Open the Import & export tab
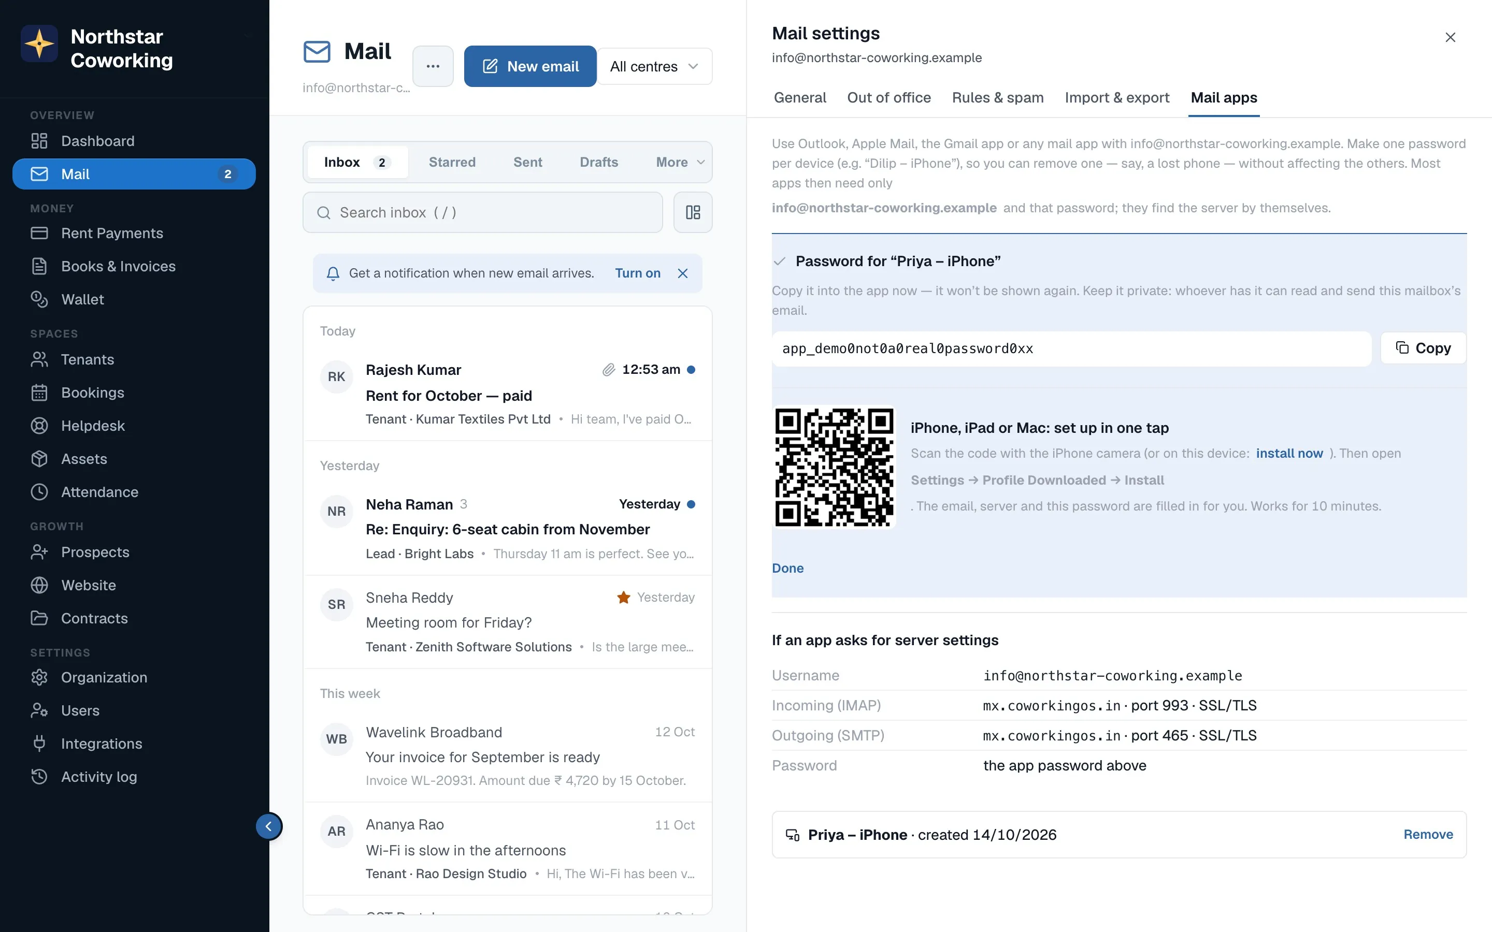 [1116, 98]
